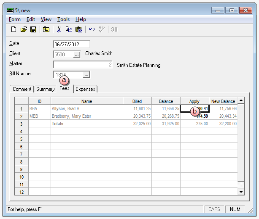Cut selection with scissors icon
The height and width of the screenshot is (219, 259).
coord(59,29)
